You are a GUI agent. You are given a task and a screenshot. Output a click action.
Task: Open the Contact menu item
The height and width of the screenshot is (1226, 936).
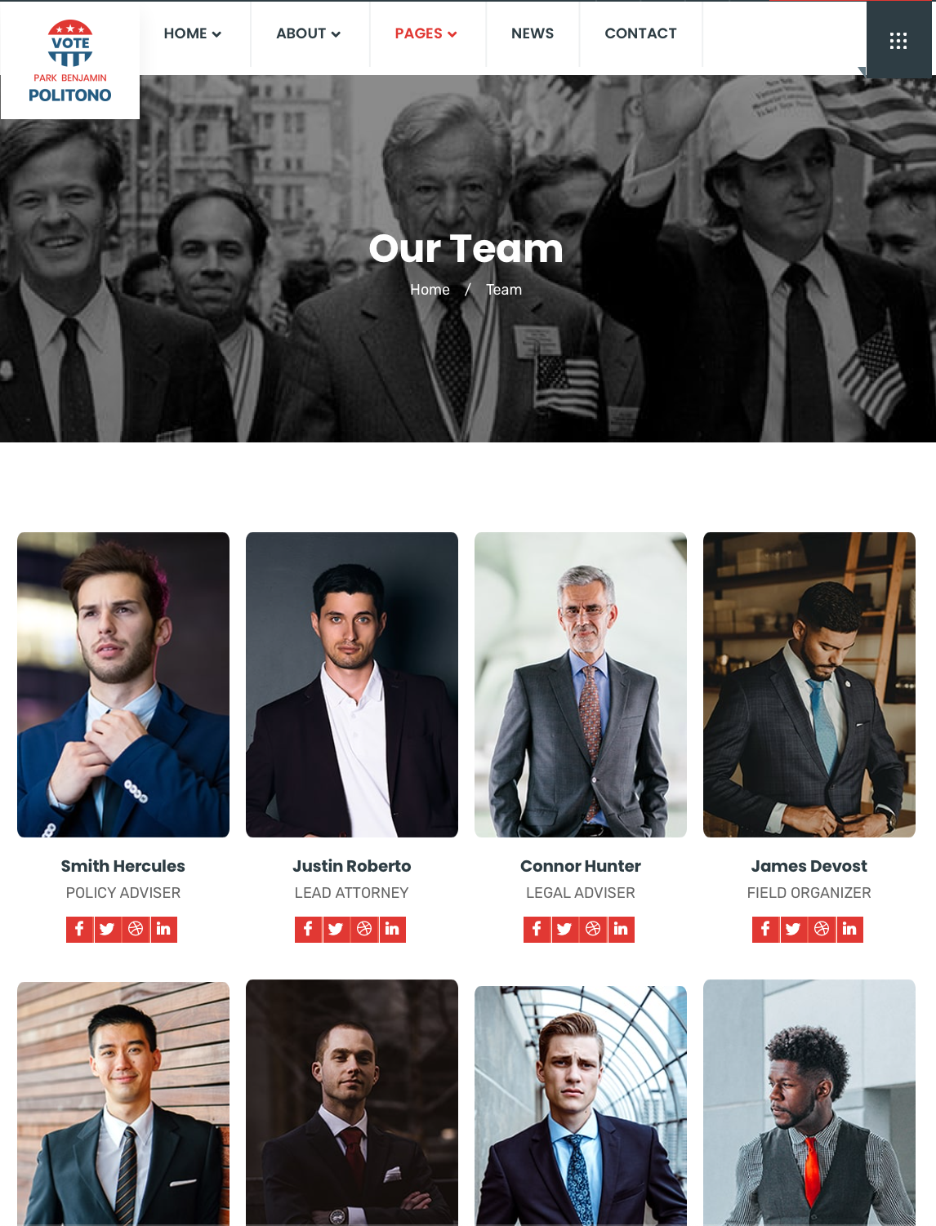(x=641, y=33)
